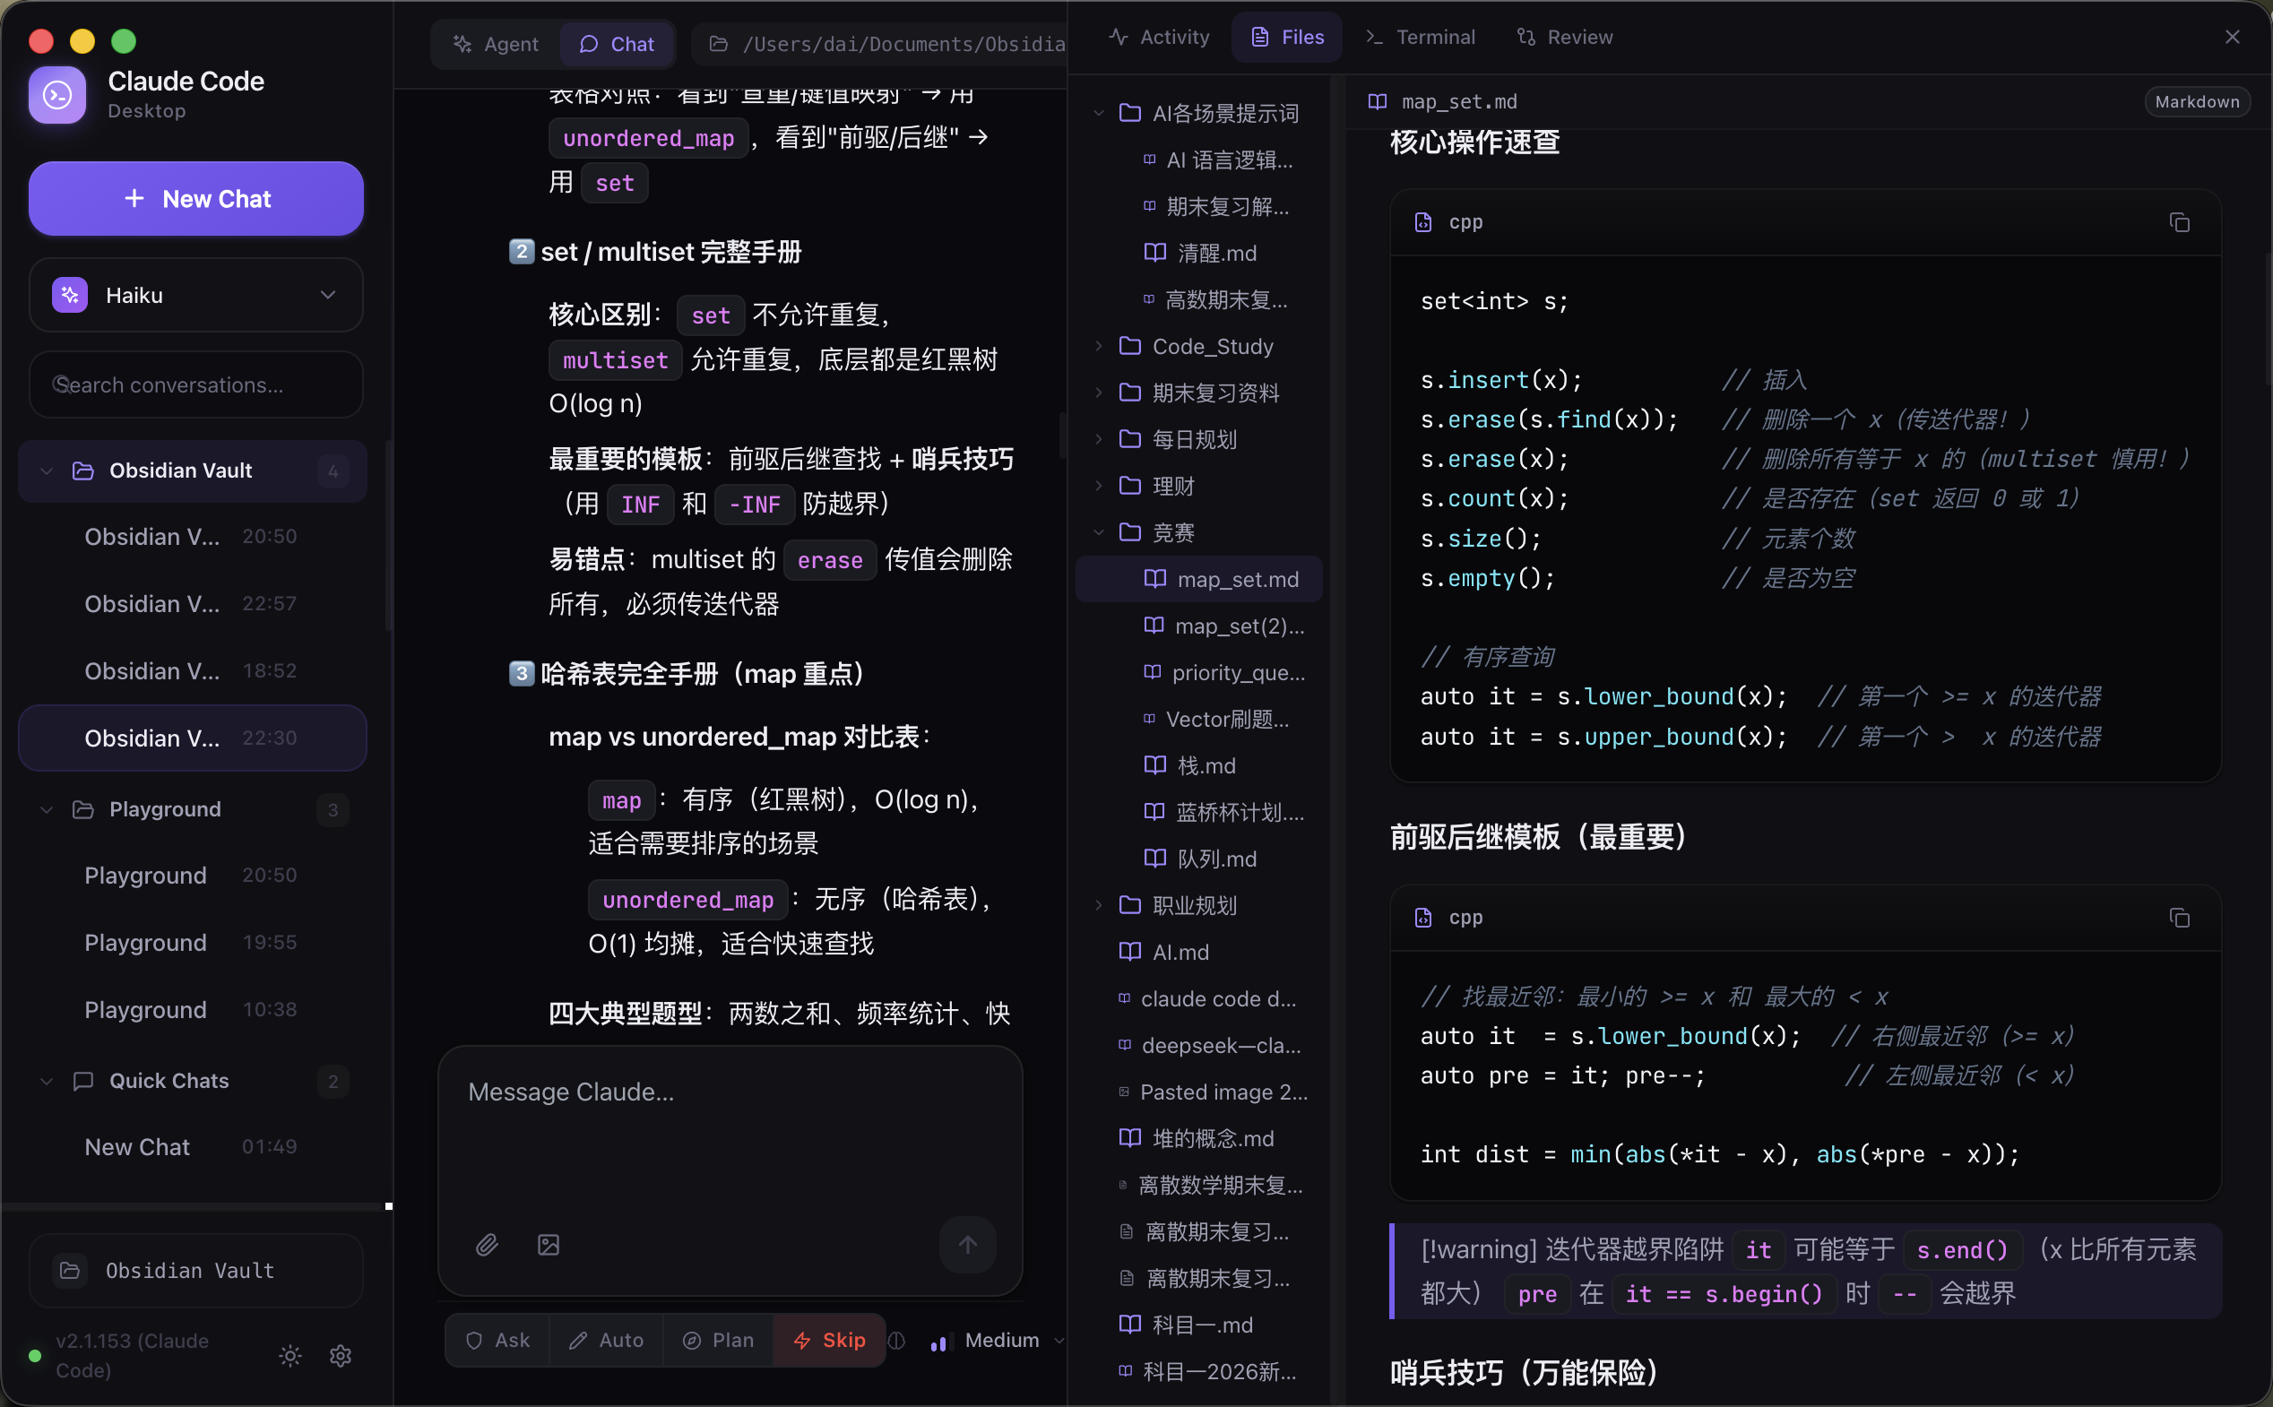Open 栈.md file
The image size is (2273, 1407).
[x=1199, y=766]
